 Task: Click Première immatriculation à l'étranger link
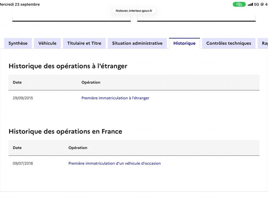coord(115,98)
